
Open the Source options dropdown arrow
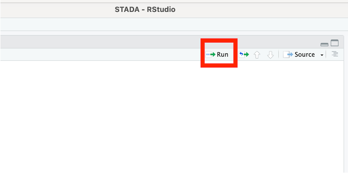[322, 55]
